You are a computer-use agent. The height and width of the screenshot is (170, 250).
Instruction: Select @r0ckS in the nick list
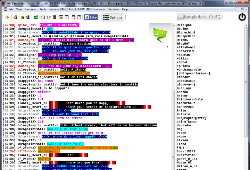pos(182,40)
